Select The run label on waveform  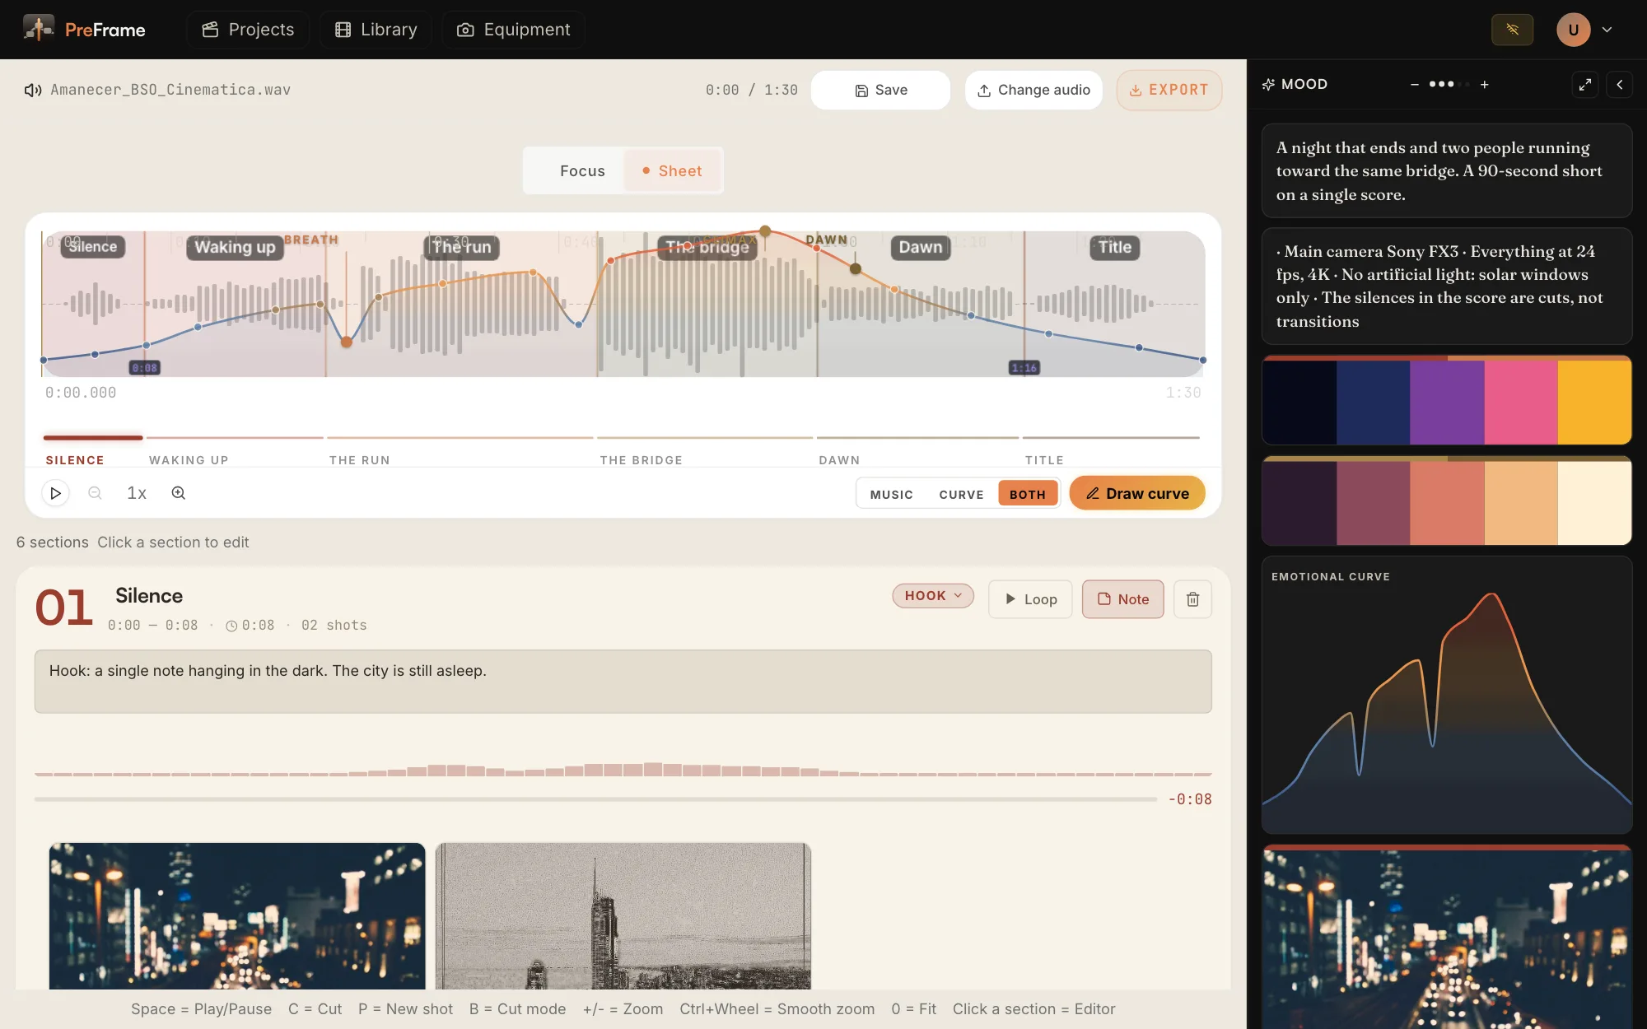462,248
